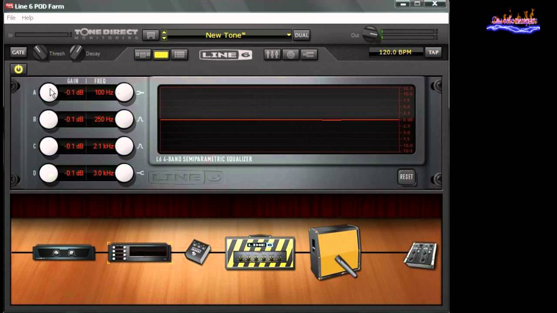Click the POD Farm title bar icon
The width and height of the screenshot is (557, 313).
(x=9, y=6)
